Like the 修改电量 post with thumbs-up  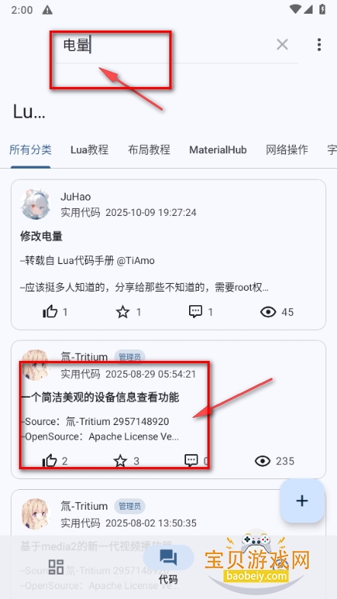[50, 312]
